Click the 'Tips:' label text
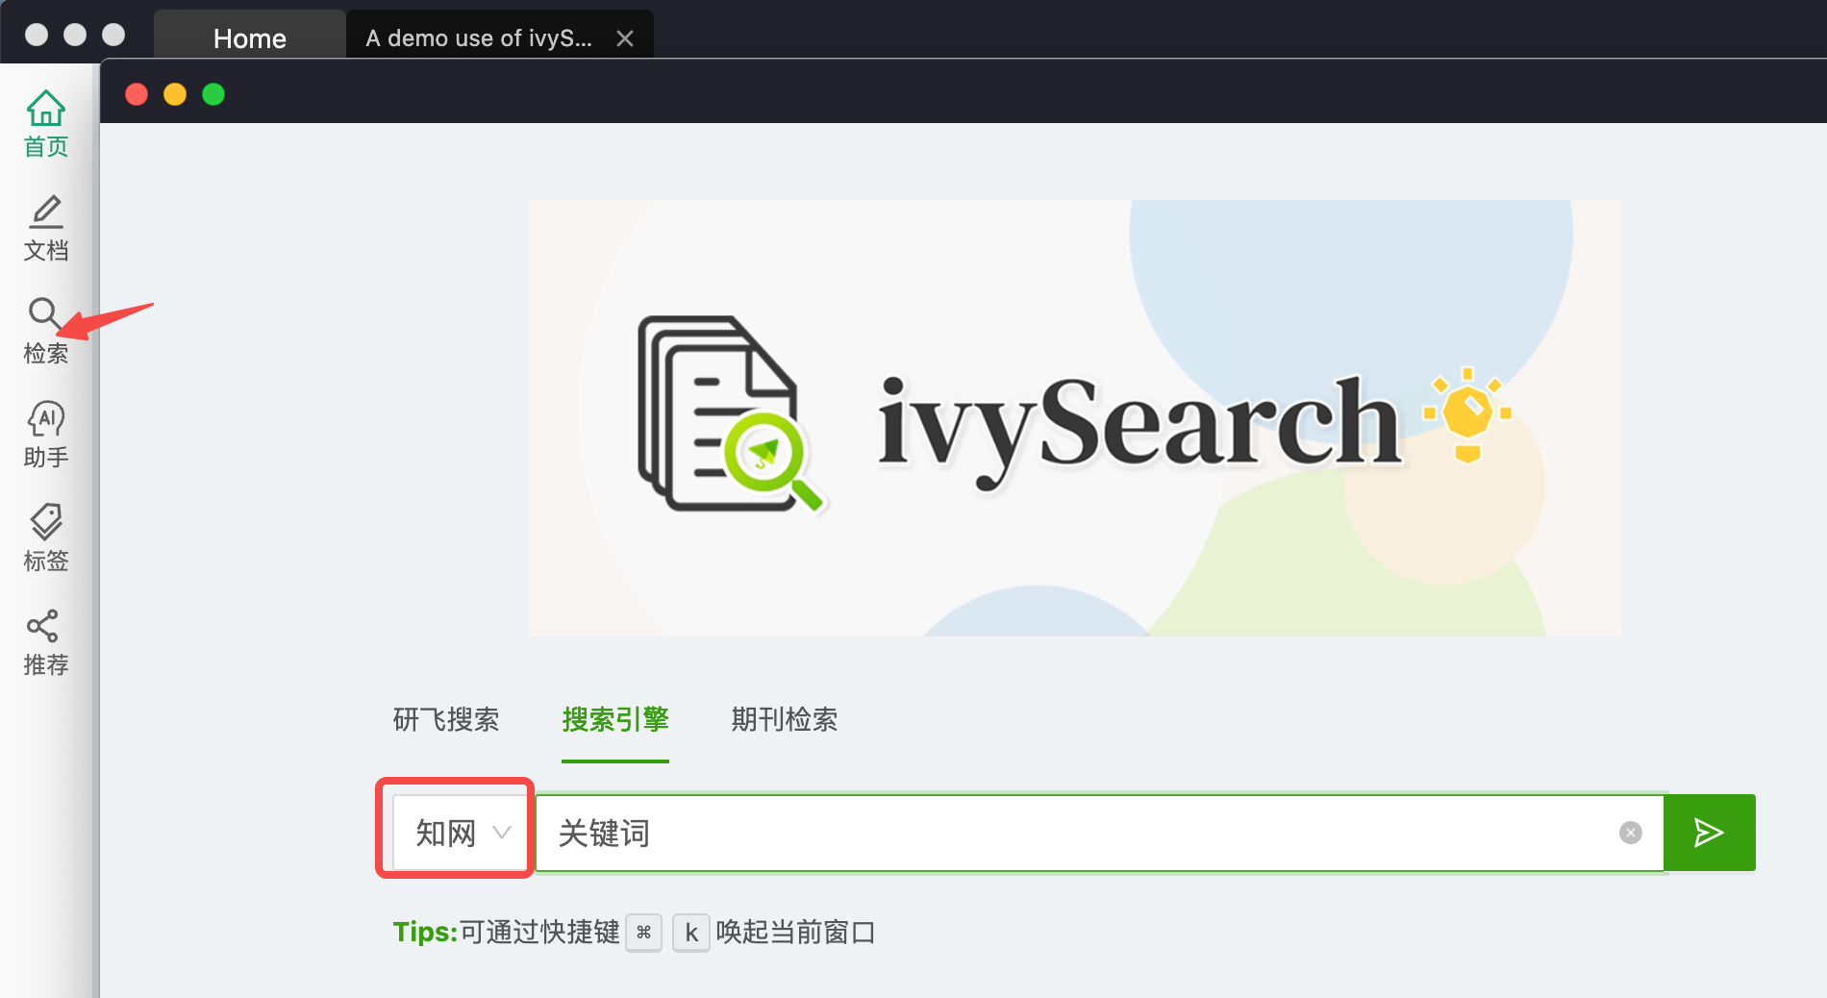The width and height of the screenshot is (1827, 998). pyautogui.click(x=425, y=932)
